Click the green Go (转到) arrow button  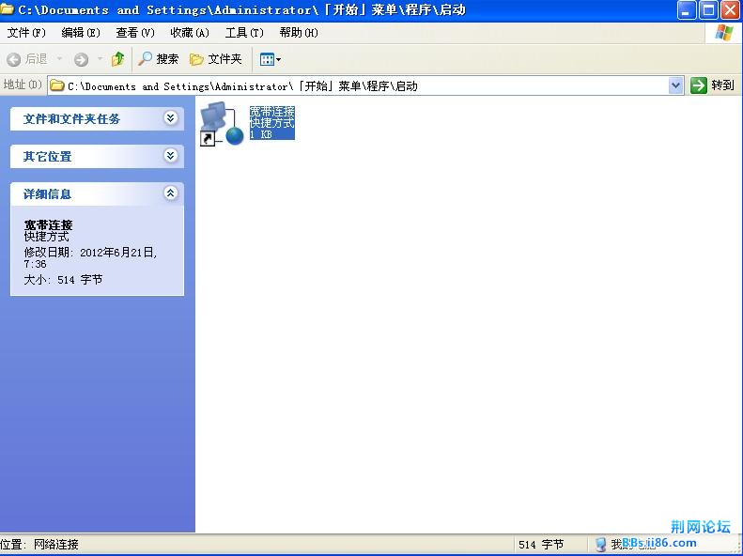click(712, 85)
